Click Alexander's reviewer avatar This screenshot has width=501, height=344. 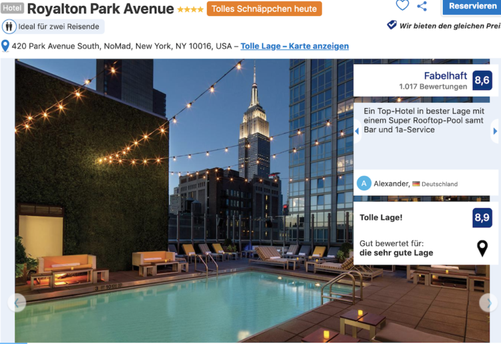pyautogui.click(x=364, y=183)
